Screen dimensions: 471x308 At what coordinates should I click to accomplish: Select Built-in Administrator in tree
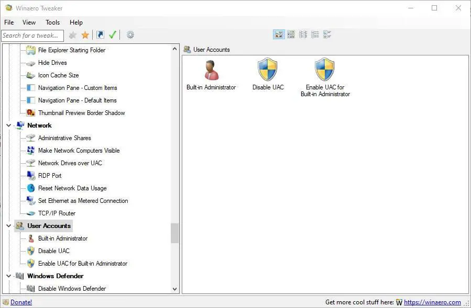point(63,238)
